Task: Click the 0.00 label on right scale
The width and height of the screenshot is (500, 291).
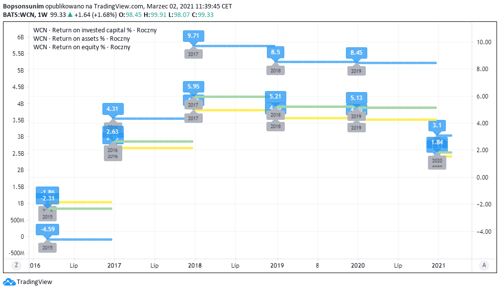Action: point(484,178)
